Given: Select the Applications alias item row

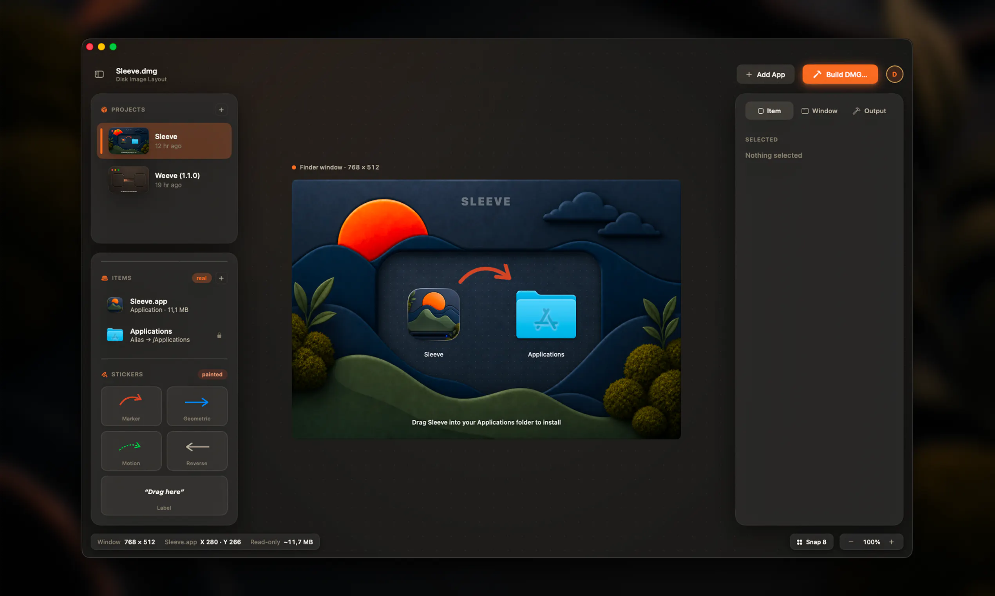Looking at the screenshot, I should click(164, 335).
